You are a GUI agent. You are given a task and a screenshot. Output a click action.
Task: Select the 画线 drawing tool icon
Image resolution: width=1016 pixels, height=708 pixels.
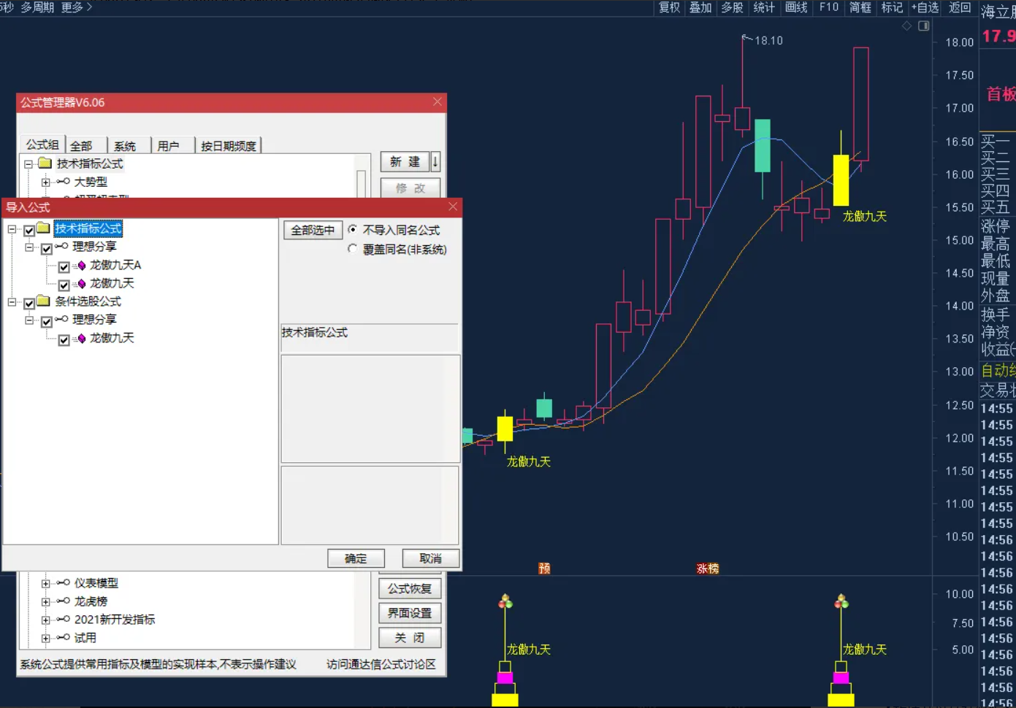click(795, 8)
